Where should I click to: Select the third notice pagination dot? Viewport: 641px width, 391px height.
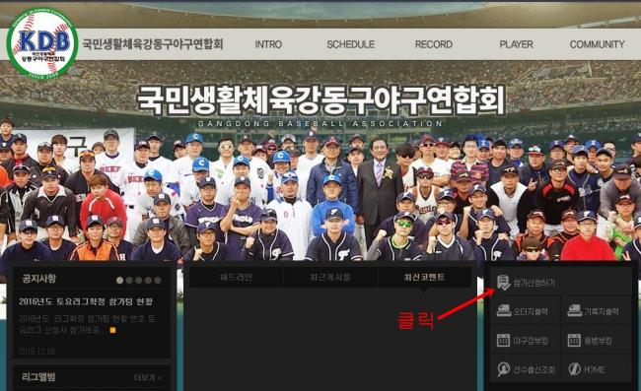pyautogui.click(x=139, y=281)
